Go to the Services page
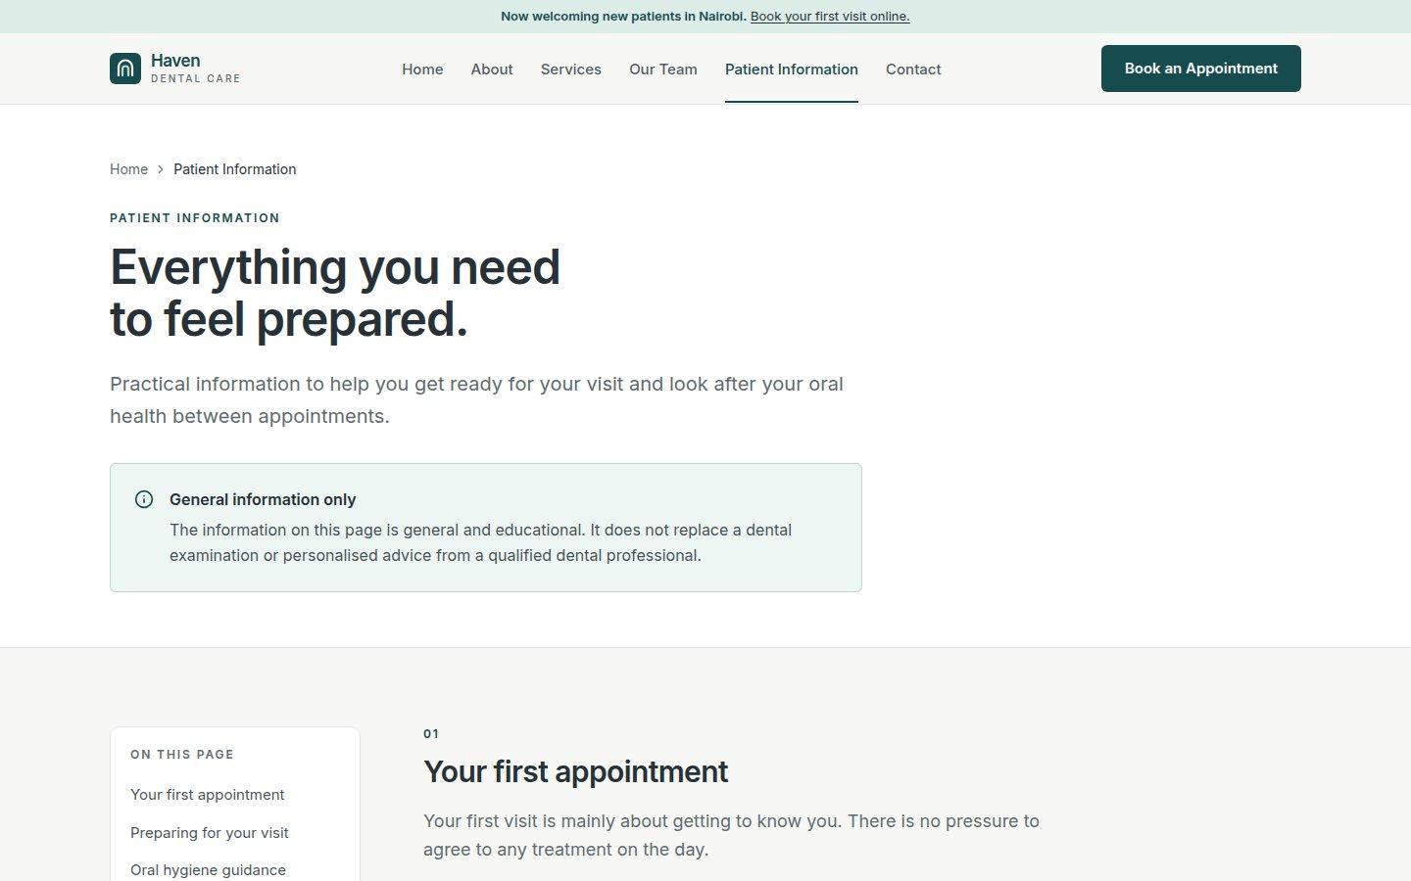Viewport: 1411px width, 881px height. 571,70
